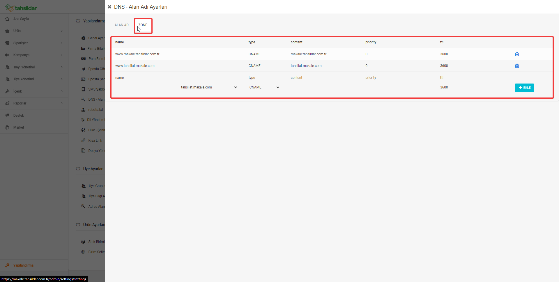Screen dimensions: 559x282
Task: Close the DNS - Alan Adı Ayarları panel
Action: (x=109, y=7)
